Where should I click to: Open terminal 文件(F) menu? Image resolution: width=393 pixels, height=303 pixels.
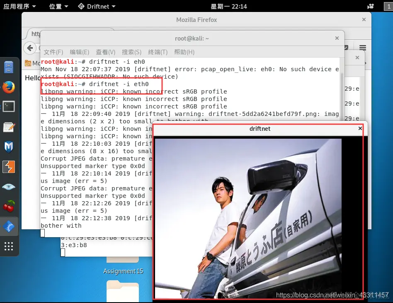[53, 52]
